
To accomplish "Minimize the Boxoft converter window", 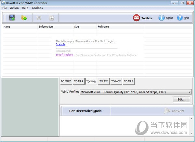I will click(175, 3).
